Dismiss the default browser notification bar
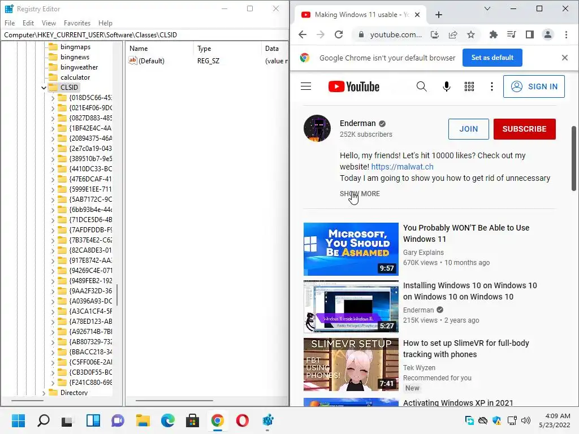Screen dimensions: 579x434 (x=565, y=58)
